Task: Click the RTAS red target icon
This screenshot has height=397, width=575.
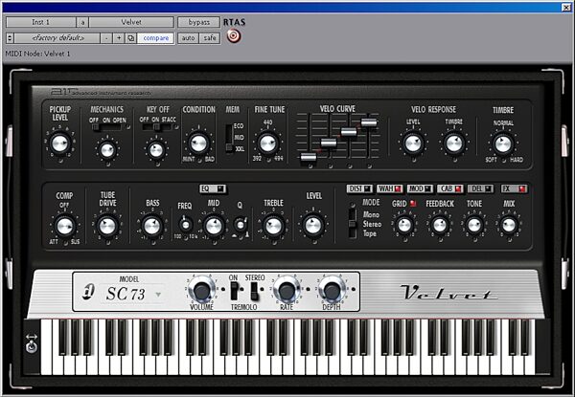Action: (234, 35)
